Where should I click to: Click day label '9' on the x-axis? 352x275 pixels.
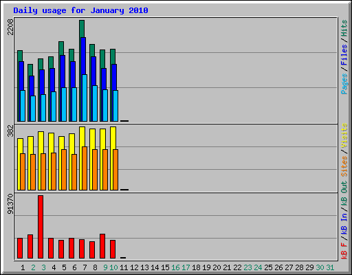[x=105, y=267]
